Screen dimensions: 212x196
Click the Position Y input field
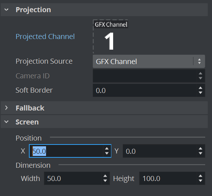pos(160,151)
